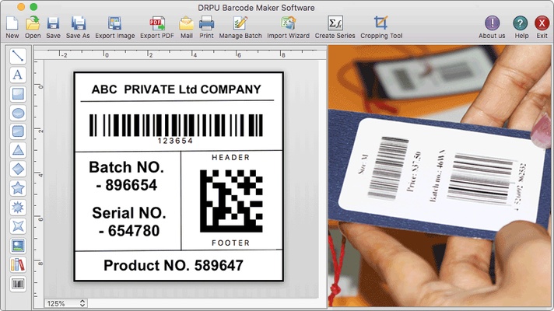The image size is (554, 311).
Task: Select the Line drawing tool
Action: coord(18,56)
